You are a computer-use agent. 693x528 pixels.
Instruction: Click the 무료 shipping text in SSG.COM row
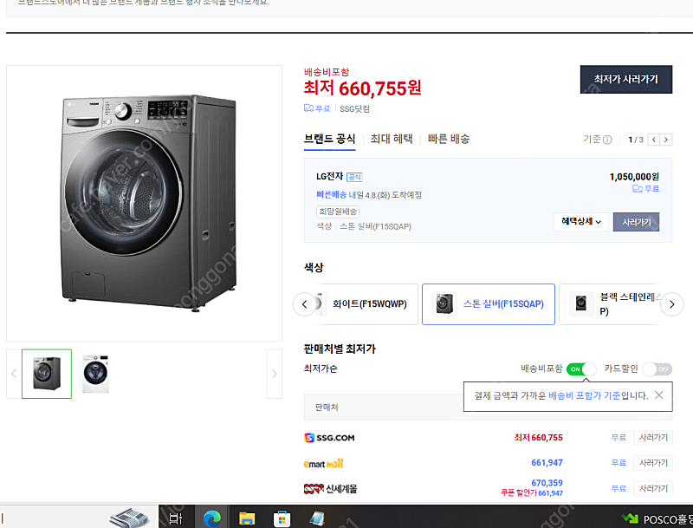(619, 437)
